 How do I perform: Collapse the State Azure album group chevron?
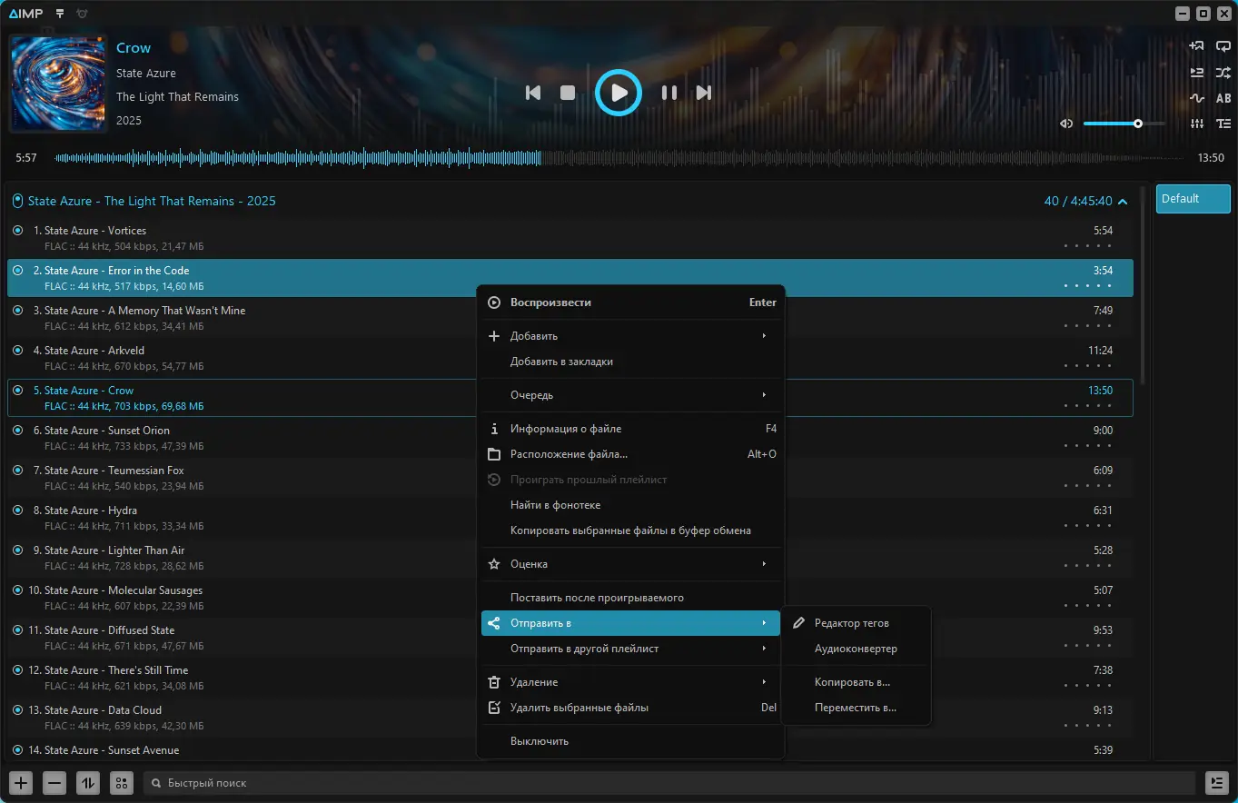tap(1123, 202)
